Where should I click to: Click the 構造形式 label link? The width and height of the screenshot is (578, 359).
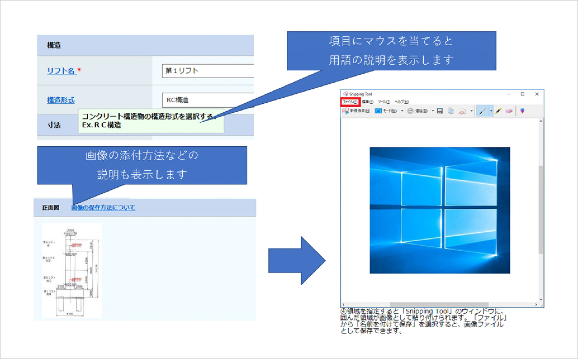click(61, 100)
